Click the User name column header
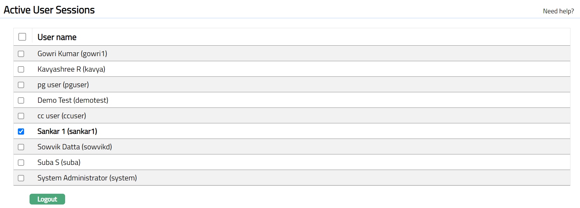Image resolution: width=580 pixels, height=208 pixels. (57, 37)
